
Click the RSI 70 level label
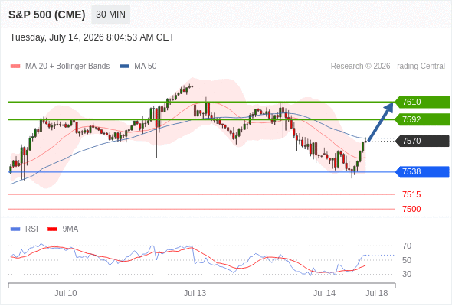(407, 246)
